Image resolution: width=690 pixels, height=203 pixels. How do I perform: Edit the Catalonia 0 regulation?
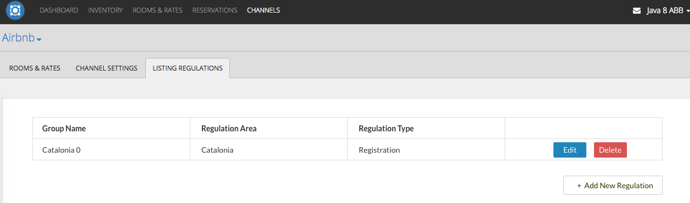(570, 150)
